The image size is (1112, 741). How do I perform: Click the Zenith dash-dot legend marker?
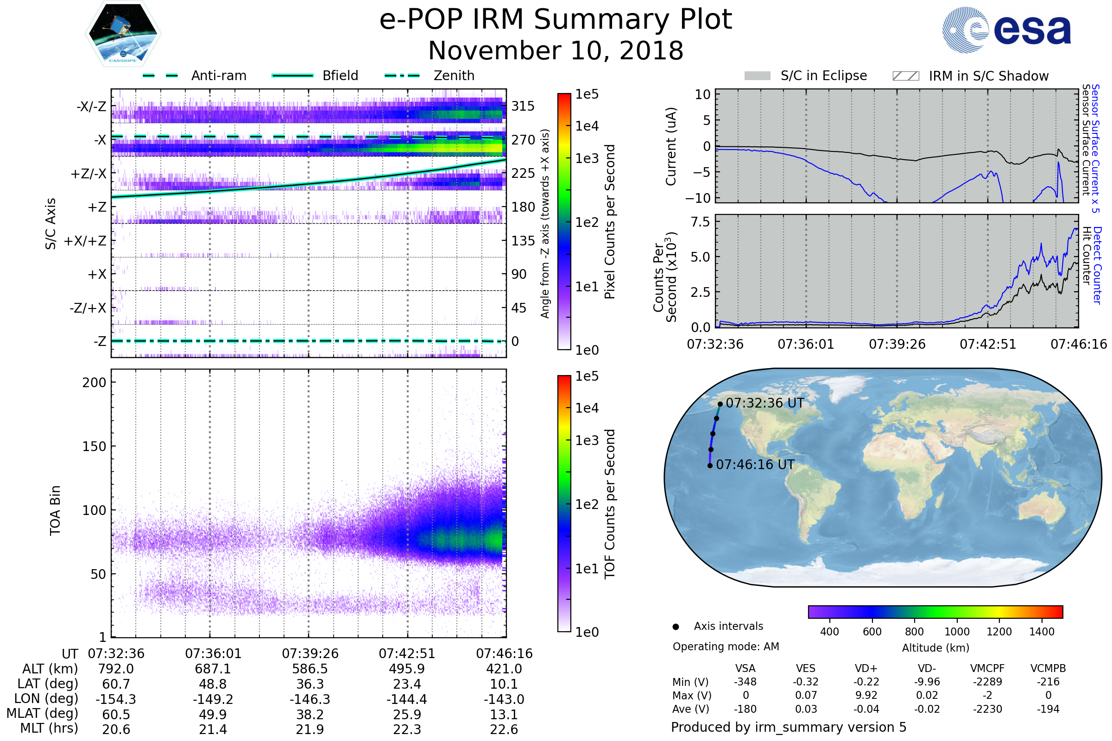coord(402,75)
